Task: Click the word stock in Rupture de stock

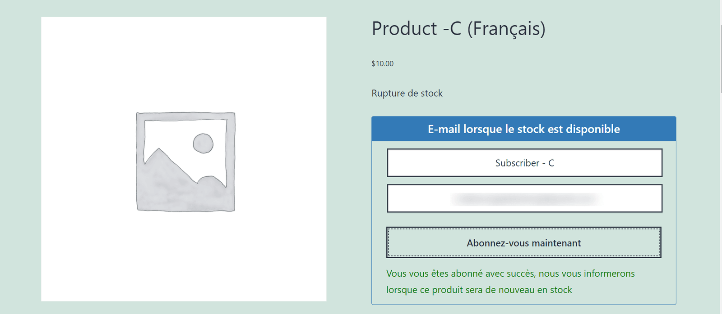Action: (431, 93)
